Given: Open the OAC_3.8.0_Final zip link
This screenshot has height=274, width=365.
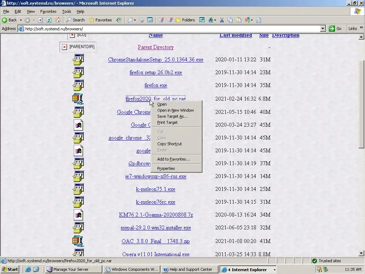Looking at the screenshot, I should click(x=156, y=241).
